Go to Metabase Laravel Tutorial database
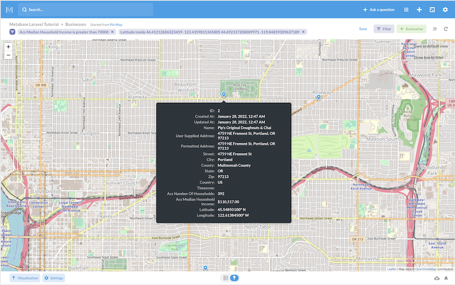The image size is (455, 285). 34,24
